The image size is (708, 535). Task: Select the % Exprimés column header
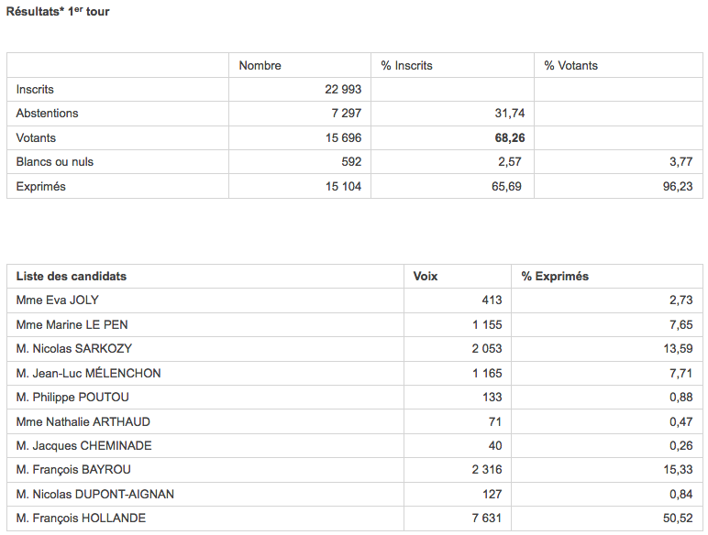pyautogui.click(x=555, y=276)
